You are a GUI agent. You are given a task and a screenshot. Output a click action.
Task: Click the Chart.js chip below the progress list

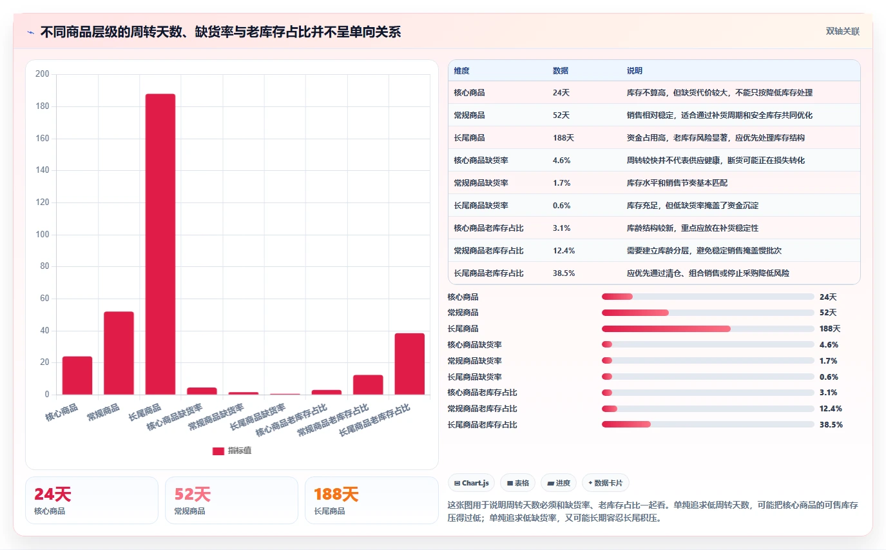click(x=472, y=483)
